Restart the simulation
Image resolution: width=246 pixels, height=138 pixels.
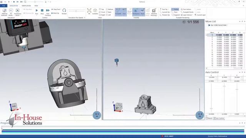(64, 11)
